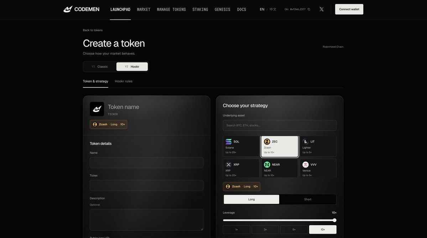
Task: Select the Long direction
Action: 251,199
